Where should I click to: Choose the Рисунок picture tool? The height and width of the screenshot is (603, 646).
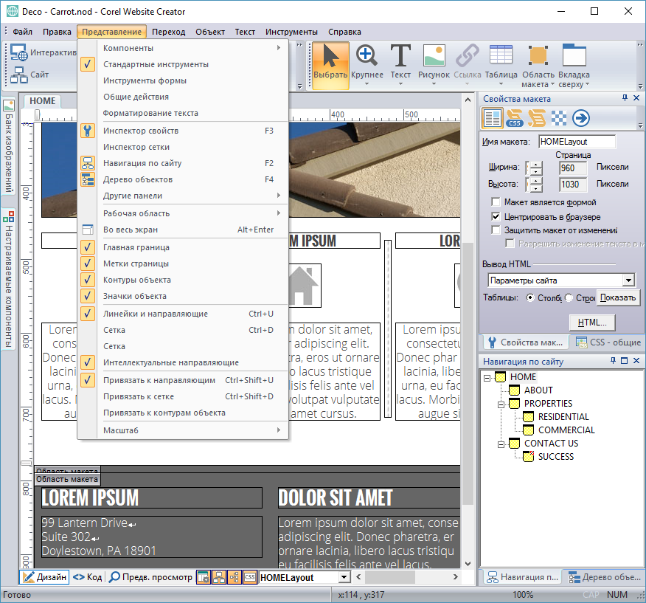click(x=434, y=64)
